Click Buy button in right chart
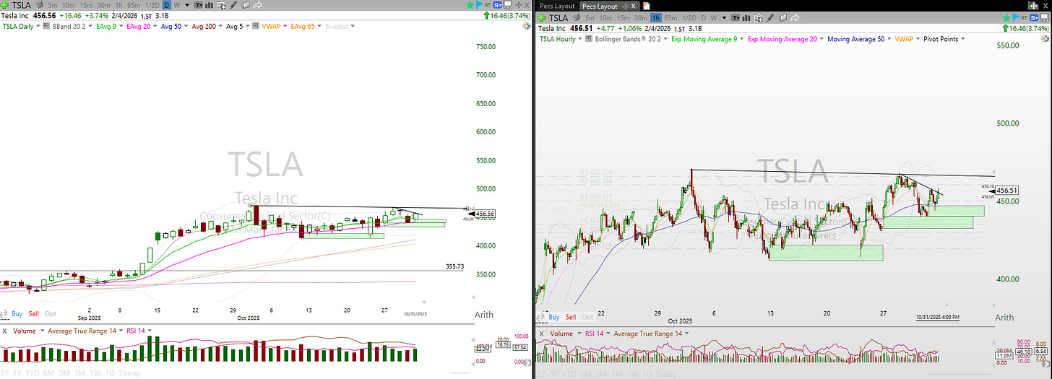 point(554,317)
